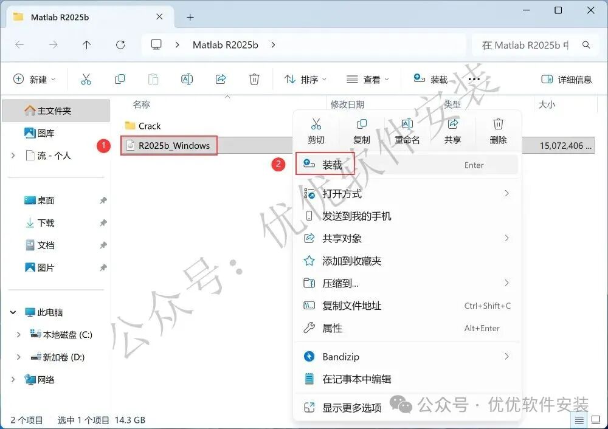Click the Cut scissors icon in toolbar

pos(86,80)
